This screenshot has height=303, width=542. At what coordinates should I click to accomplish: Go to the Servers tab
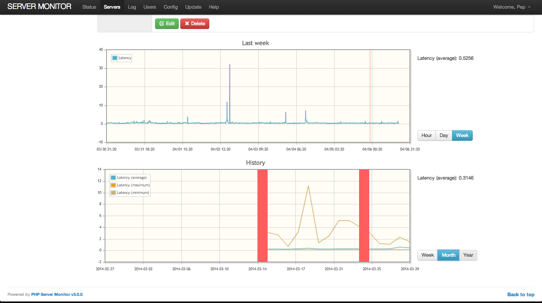[x=112, y=7]
